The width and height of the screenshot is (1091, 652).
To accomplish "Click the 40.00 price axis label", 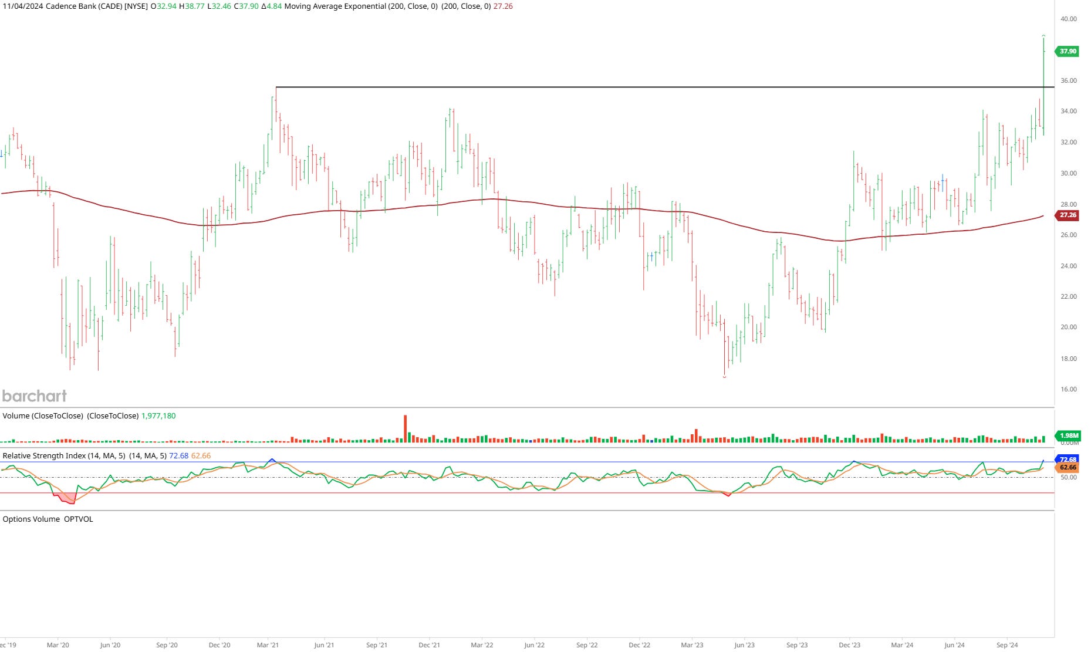I will [1068, 19].
